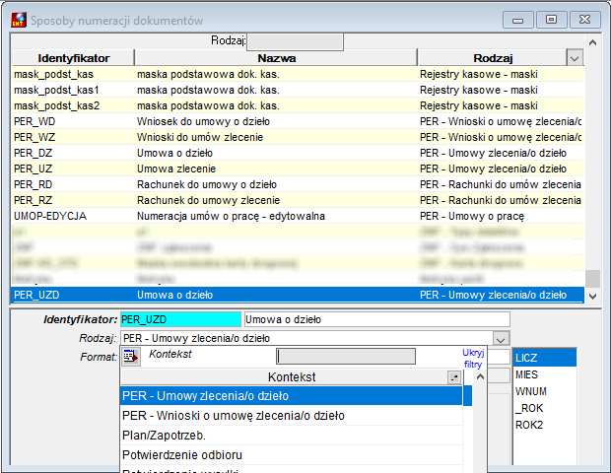The height and width of the screenshot is (473, 611).
Task: Click the Kontekst list scroll up arrow
Action: (480, 376)
